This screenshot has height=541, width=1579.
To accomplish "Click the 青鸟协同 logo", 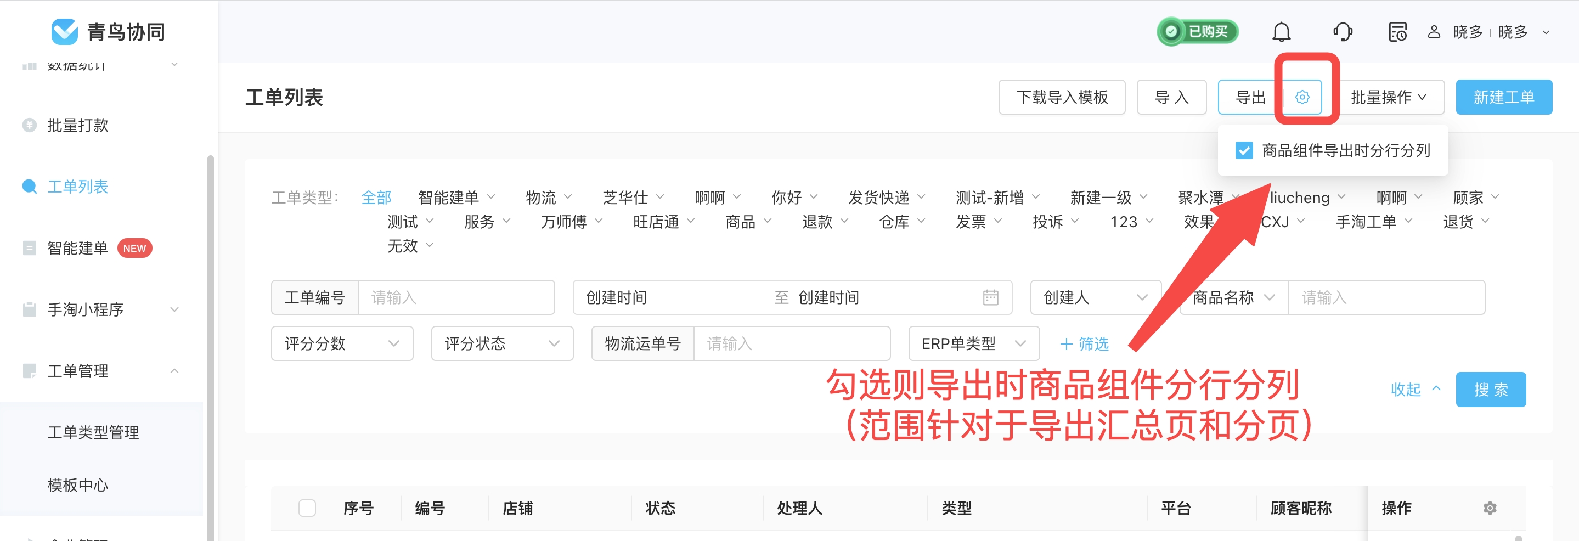I will [x=109, y=32].
